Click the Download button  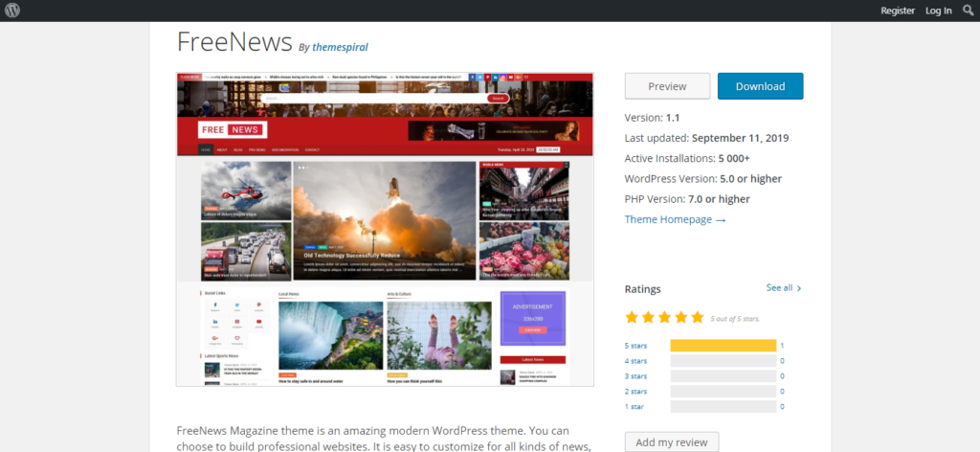pos(760,86)
